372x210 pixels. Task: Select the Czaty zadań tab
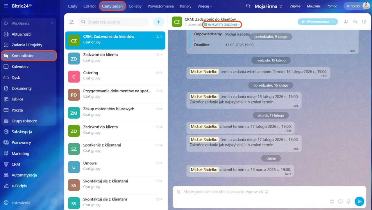tap(112, 6)
